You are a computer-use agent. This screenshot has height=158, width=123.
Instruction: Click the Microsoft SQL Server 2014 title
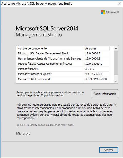(47, 28)
